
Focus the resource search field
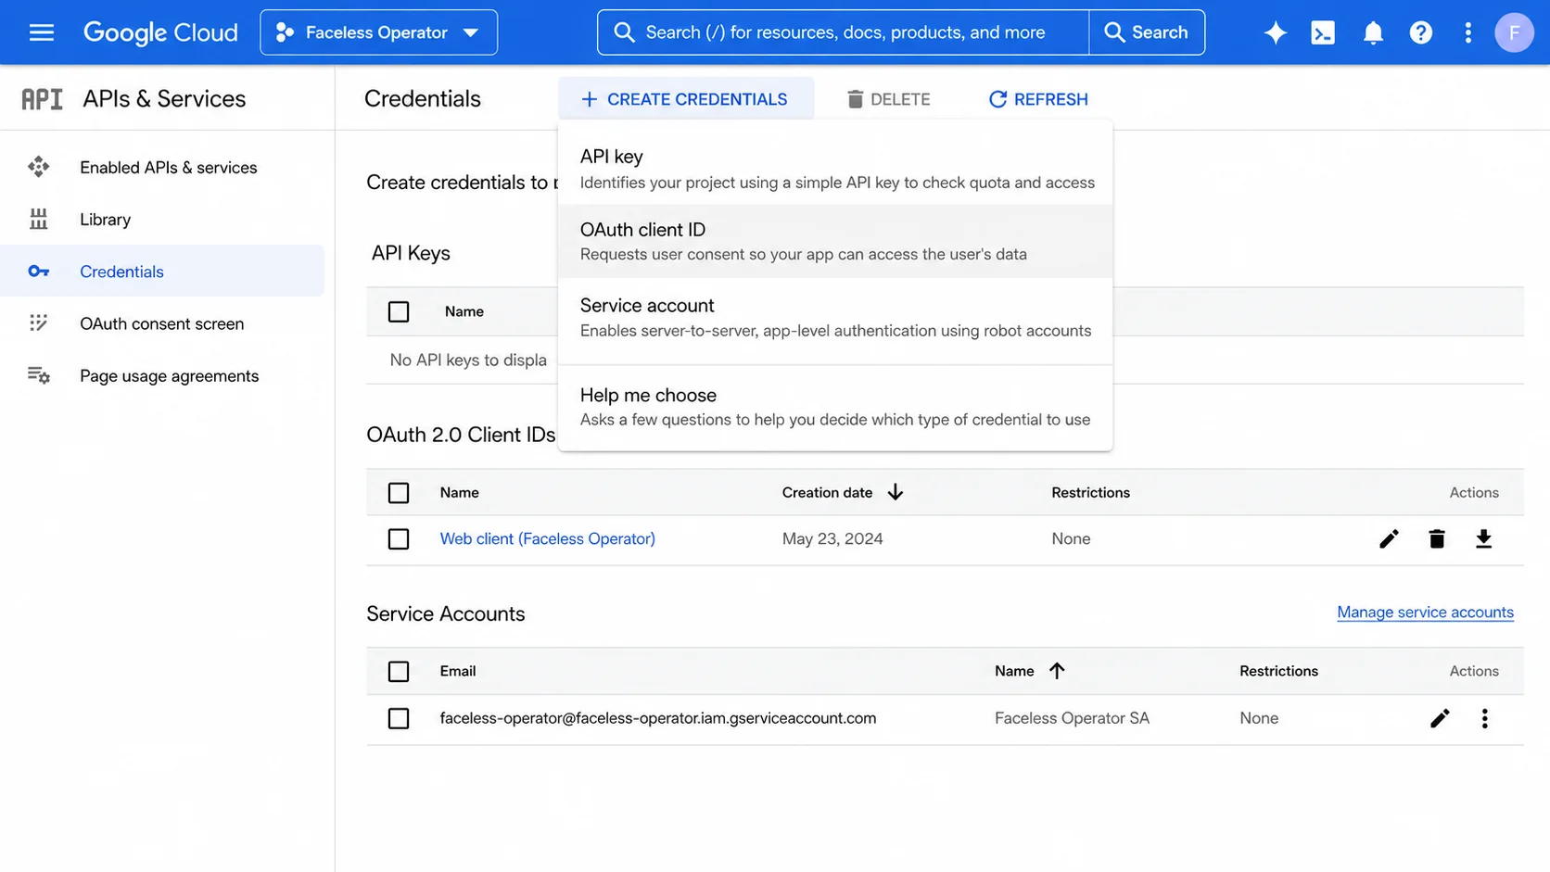pos(845,32)
